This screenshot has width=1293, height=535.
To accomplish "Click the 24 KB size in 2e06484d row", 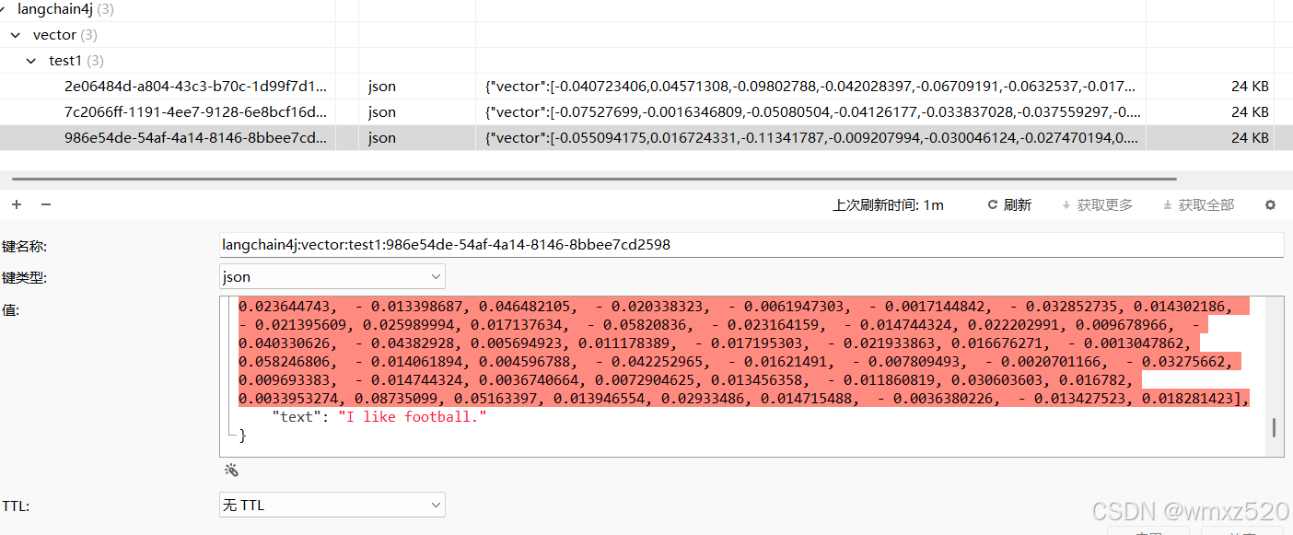I will pos(1250,87).
